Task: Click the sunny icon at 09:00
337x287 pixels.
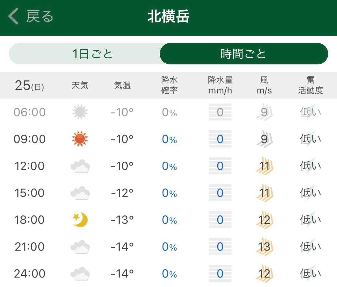Action: [x=80, y=139]
